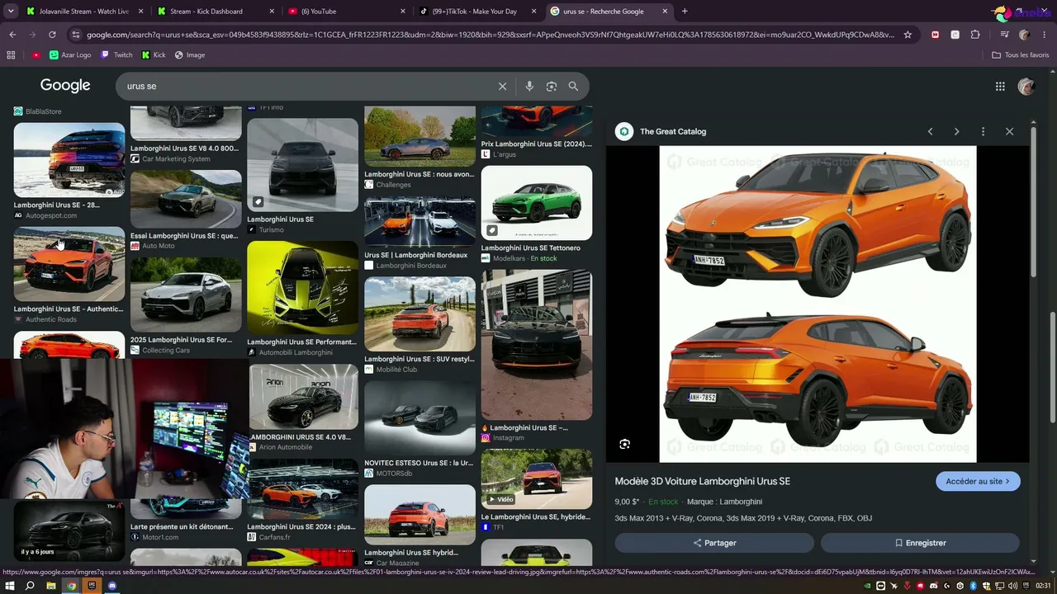The height and width of the screenshot is (594, 1057).
Task: Switch to the YouTube tab
Action: 347,12
